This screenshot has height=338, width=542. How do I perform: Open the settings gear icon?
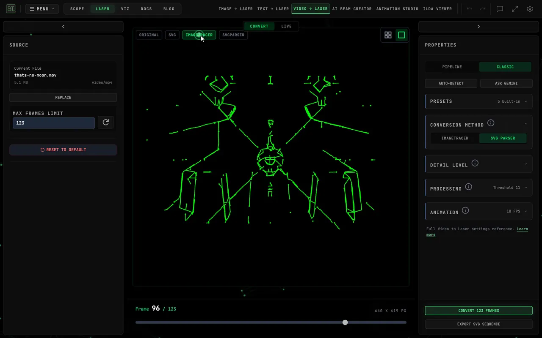[x=530, y=9]
